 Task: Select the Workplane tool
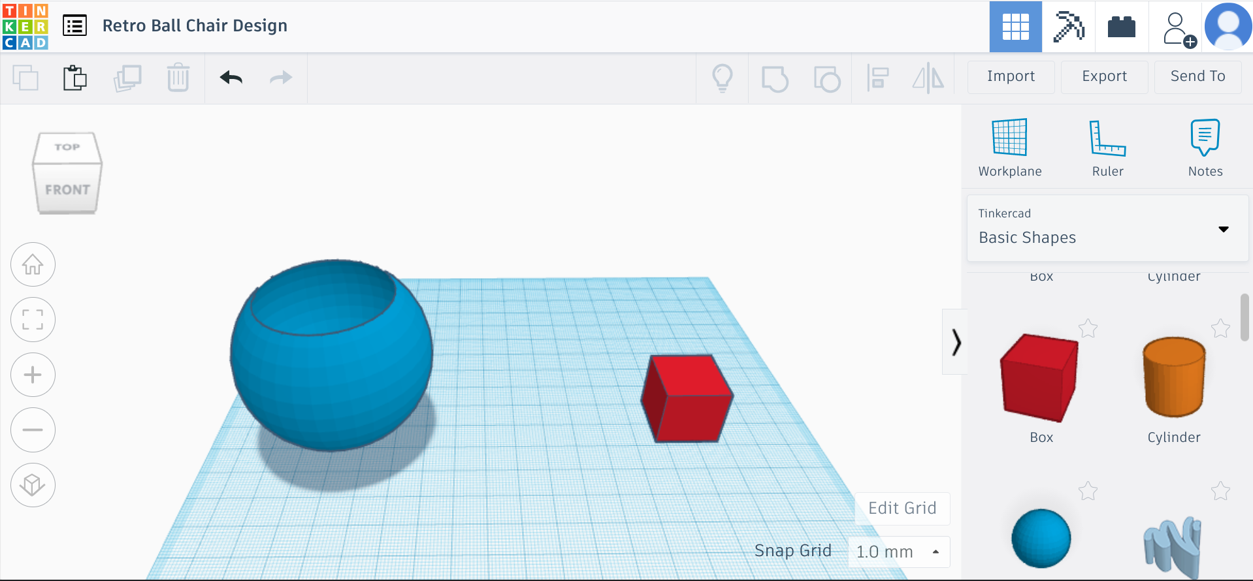1010,148
